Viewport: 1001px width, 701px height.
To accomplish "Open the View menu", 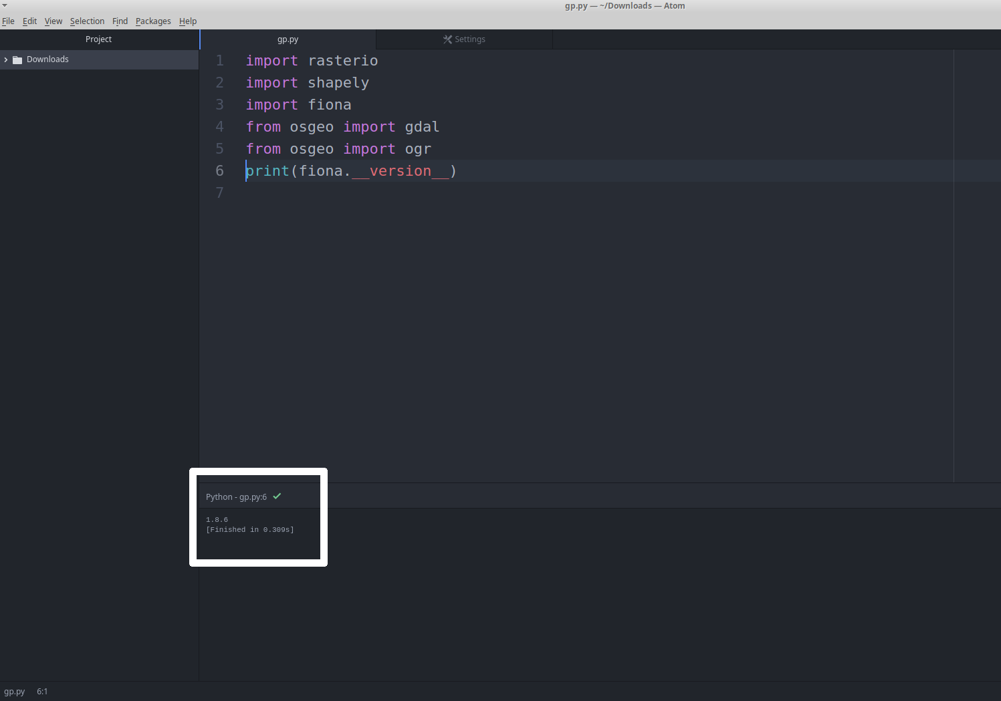I will point(53,21).
